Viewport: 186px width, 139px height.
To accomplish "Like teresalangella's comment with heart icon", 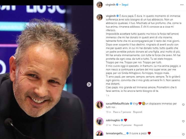I will pos(183,134).
